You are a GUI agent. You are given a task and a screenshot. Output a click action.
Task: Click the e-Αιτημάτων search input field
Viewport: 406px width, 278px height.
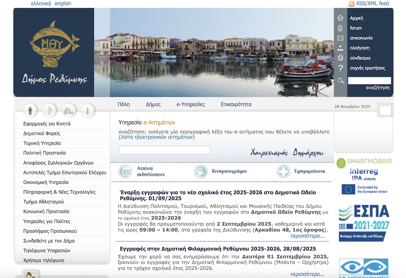point(164,150)
